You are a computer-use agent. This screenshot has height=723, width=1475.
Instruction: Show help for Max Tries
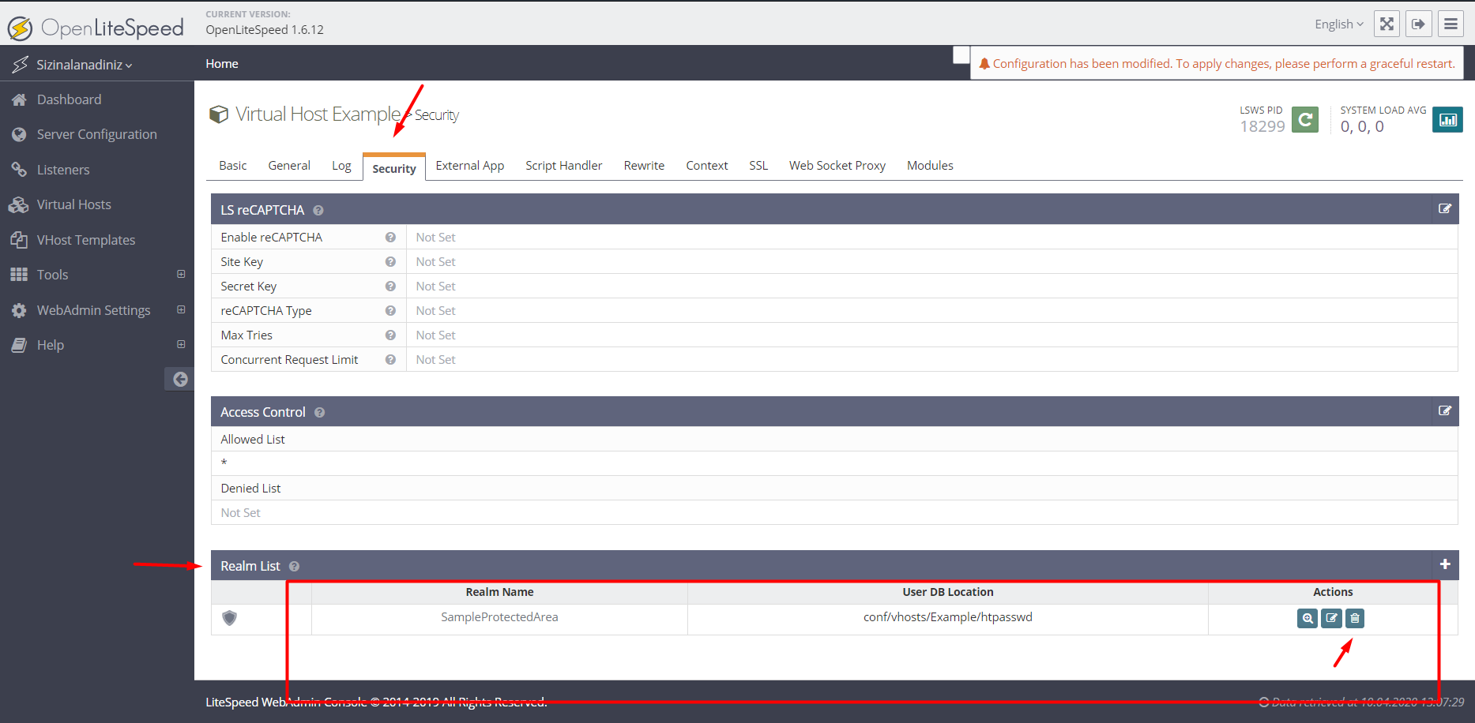tap(390, 335)
